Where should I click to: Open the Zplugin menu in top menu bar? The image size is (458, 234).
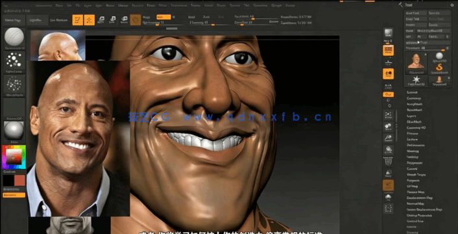click(x=276, y=5)
